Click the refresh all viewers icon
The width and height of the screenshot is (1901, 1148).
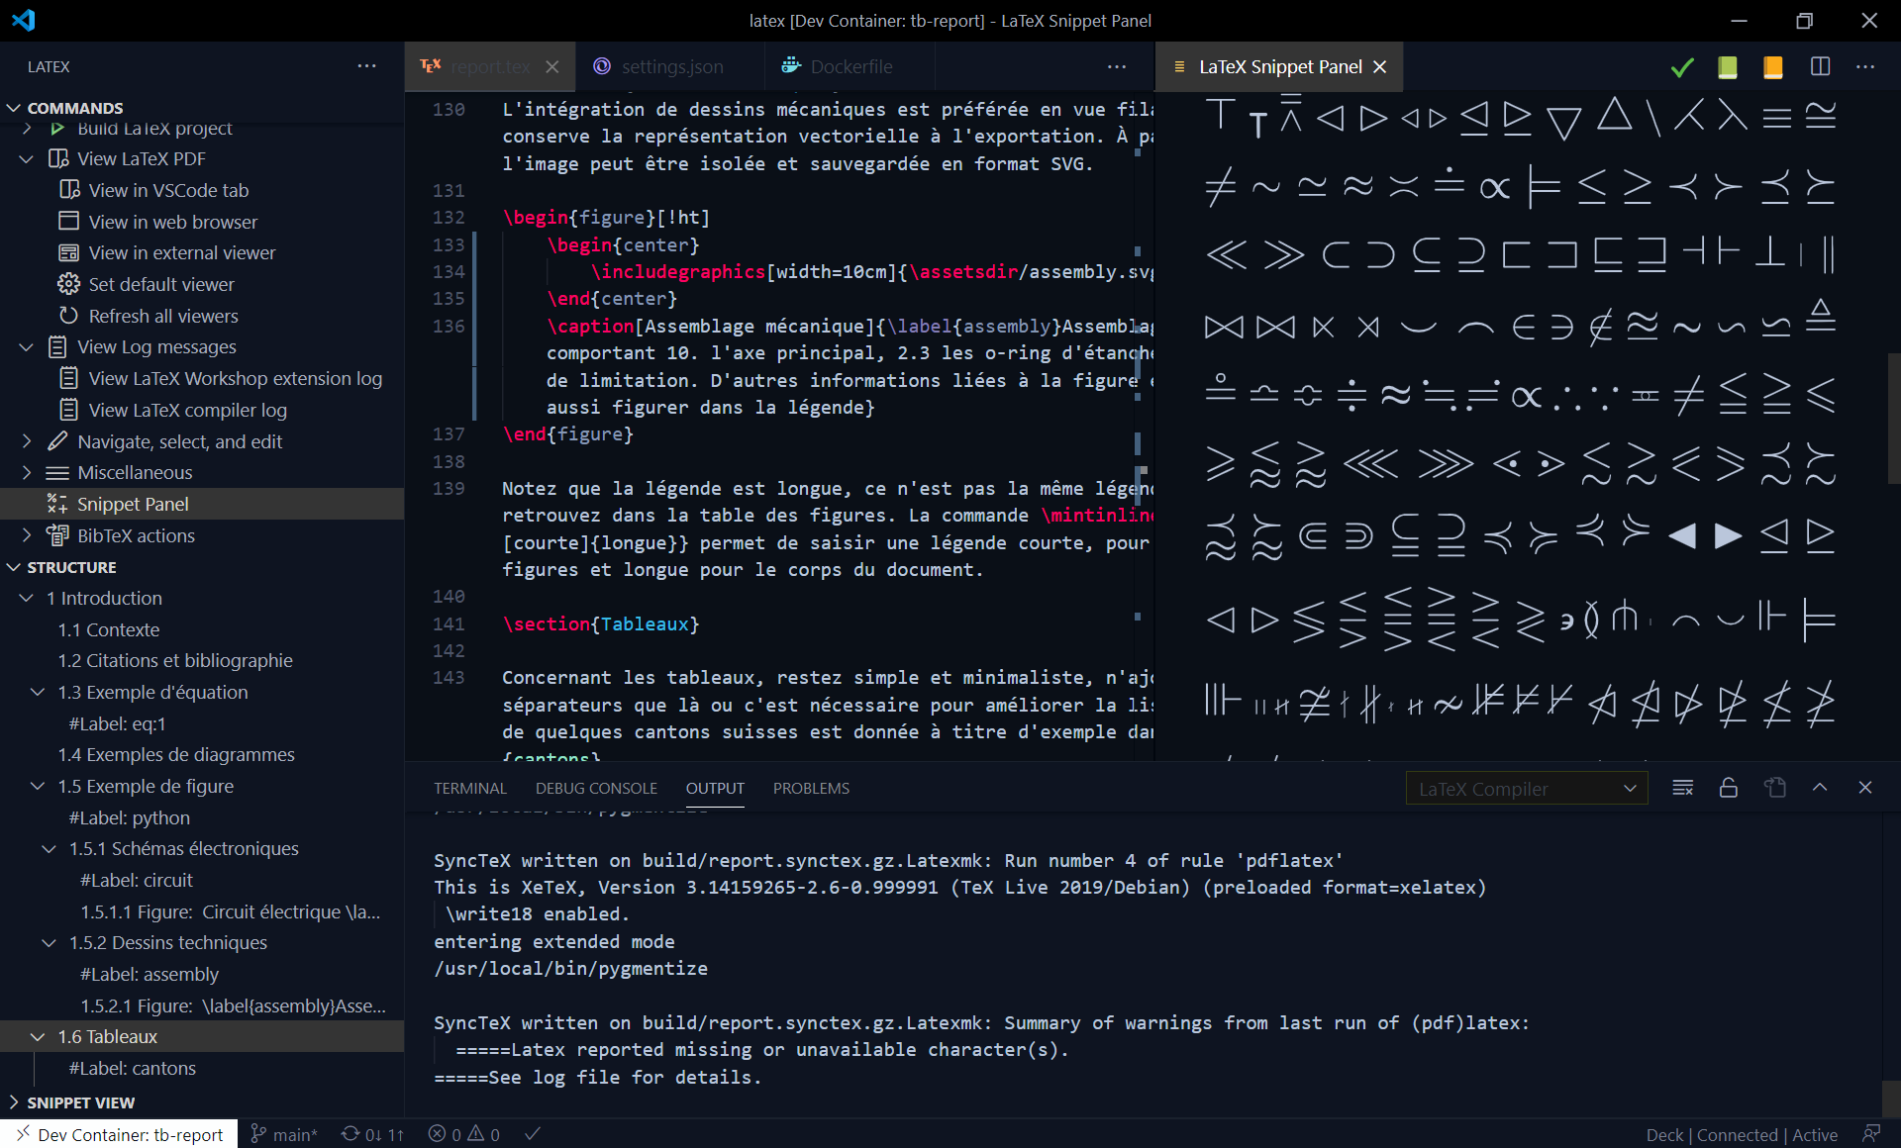[66, 315]
